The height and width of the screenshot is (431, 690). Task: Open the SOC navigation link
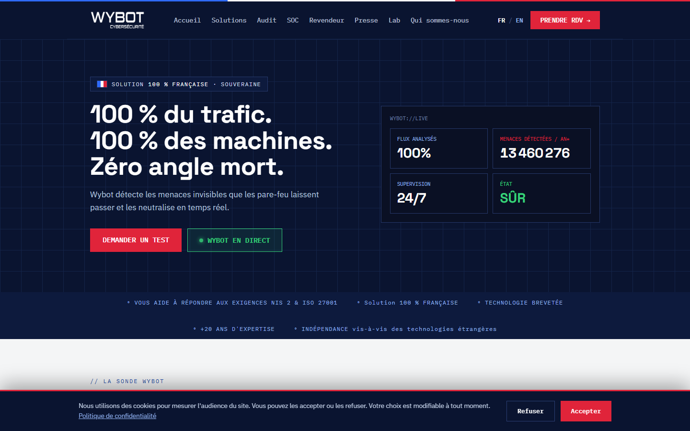coord(293,20)
